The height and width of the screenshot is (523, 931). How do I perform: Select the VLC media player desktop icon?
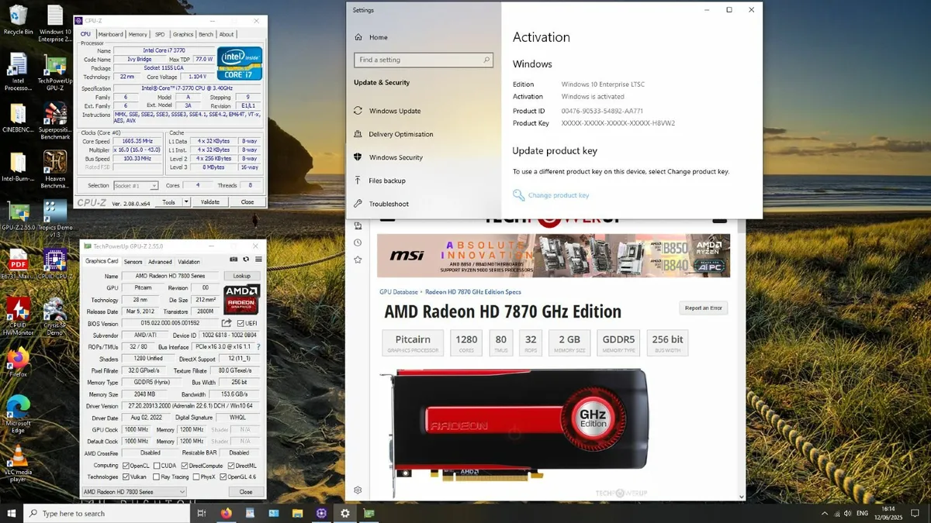(x=17, y=465)
